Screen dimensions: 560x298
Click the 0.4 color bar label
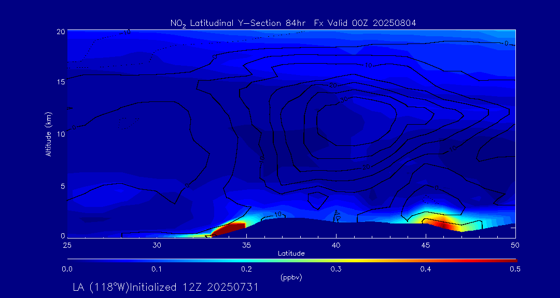pyautogui.click(x=426, y=270)
